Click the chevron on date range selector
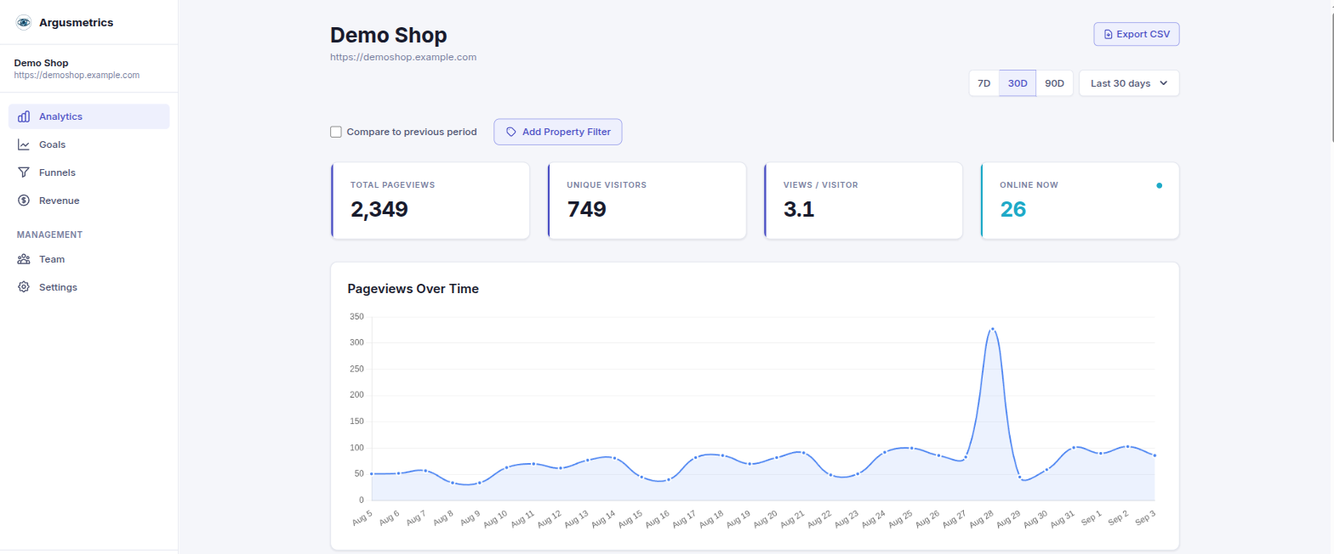 [1163, 83]
